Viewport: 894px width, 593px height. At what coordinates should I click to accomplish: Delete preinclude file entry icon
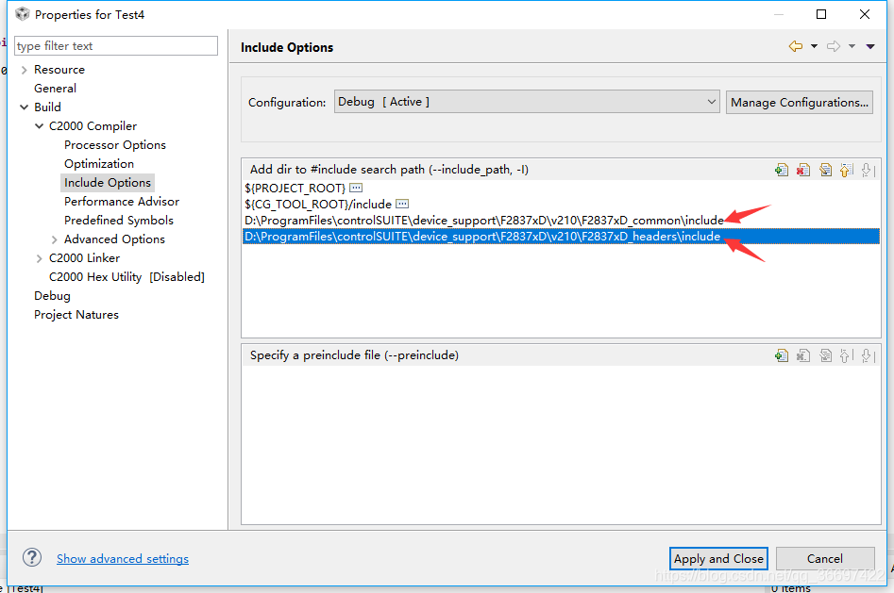tap(803, 355)
